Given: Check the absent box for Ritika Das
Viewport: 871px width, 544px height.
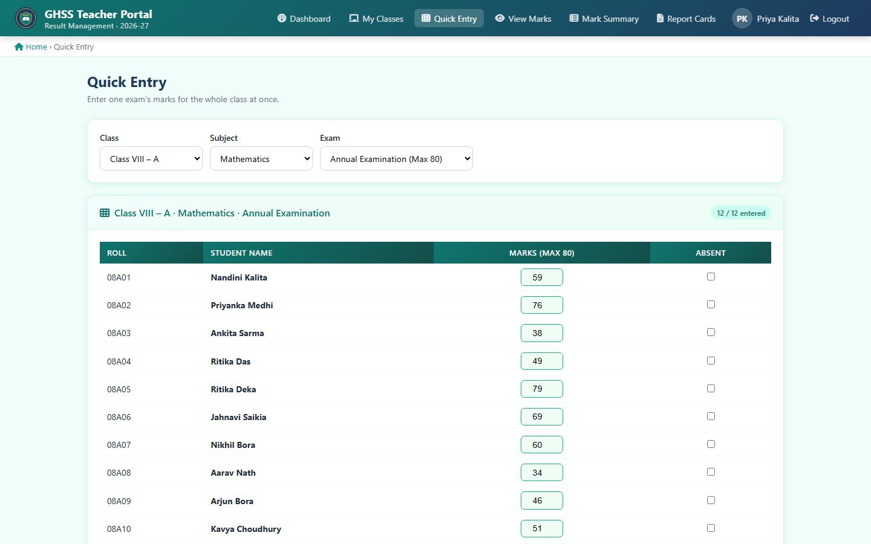Looking at the screenshot, I should tap(711, 361).
